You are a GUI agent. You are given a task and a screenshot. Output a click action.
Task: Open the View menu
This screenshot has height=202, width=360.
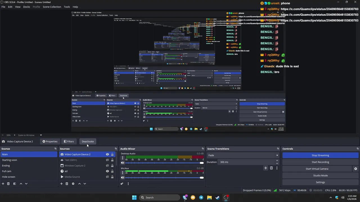[x=18, y=7]
